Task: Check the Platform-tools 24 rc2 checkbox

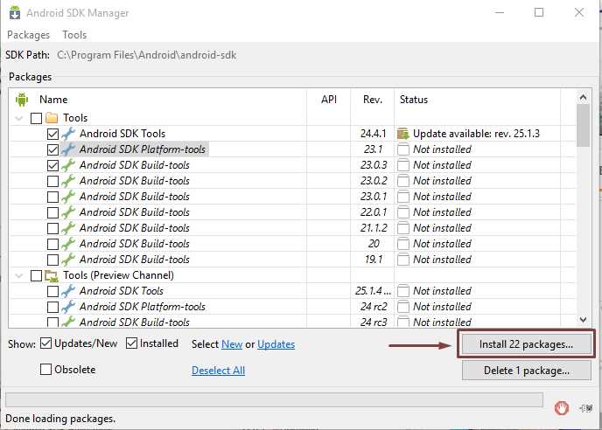Action: [52, 307]
